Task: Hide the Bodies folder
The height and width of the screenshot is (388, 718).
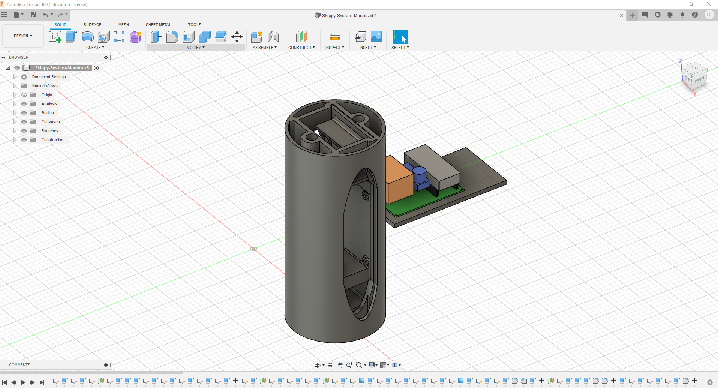Action: [24, 113]
